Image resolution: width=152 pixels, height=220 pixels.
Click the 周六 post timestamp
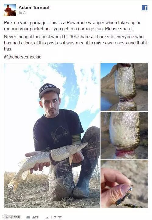pos(23,13)
